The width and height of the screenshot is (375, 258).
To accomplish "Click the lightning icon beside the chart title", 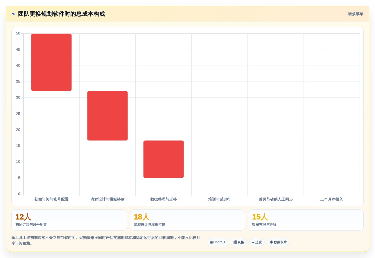I will point(14,14).
